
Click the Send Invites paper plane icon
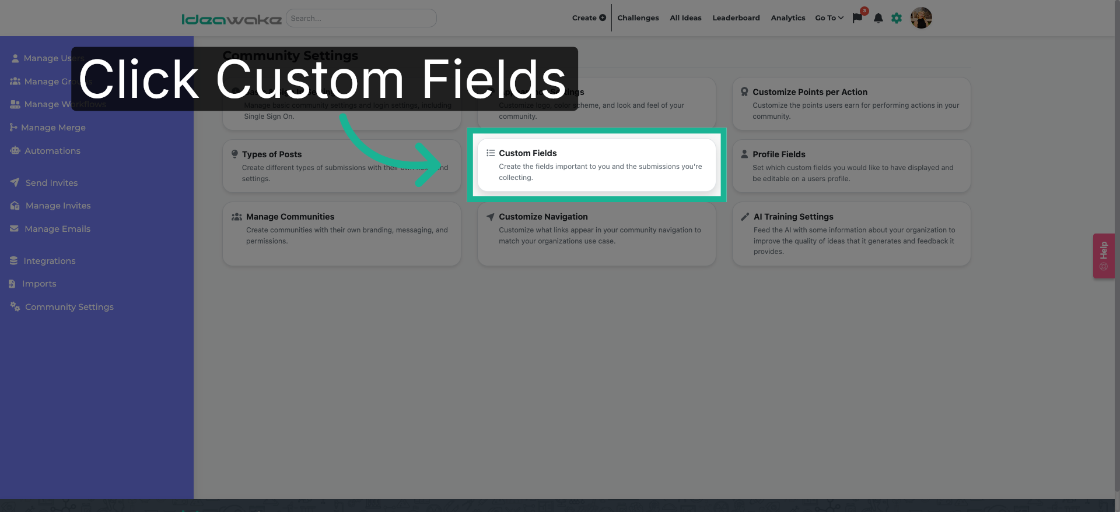pos(15,182)
